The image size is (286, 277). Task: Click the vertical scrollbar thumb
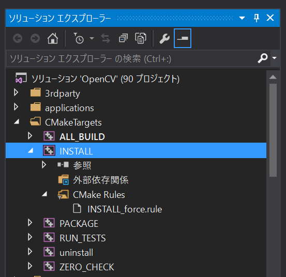[x=273, y=130]
